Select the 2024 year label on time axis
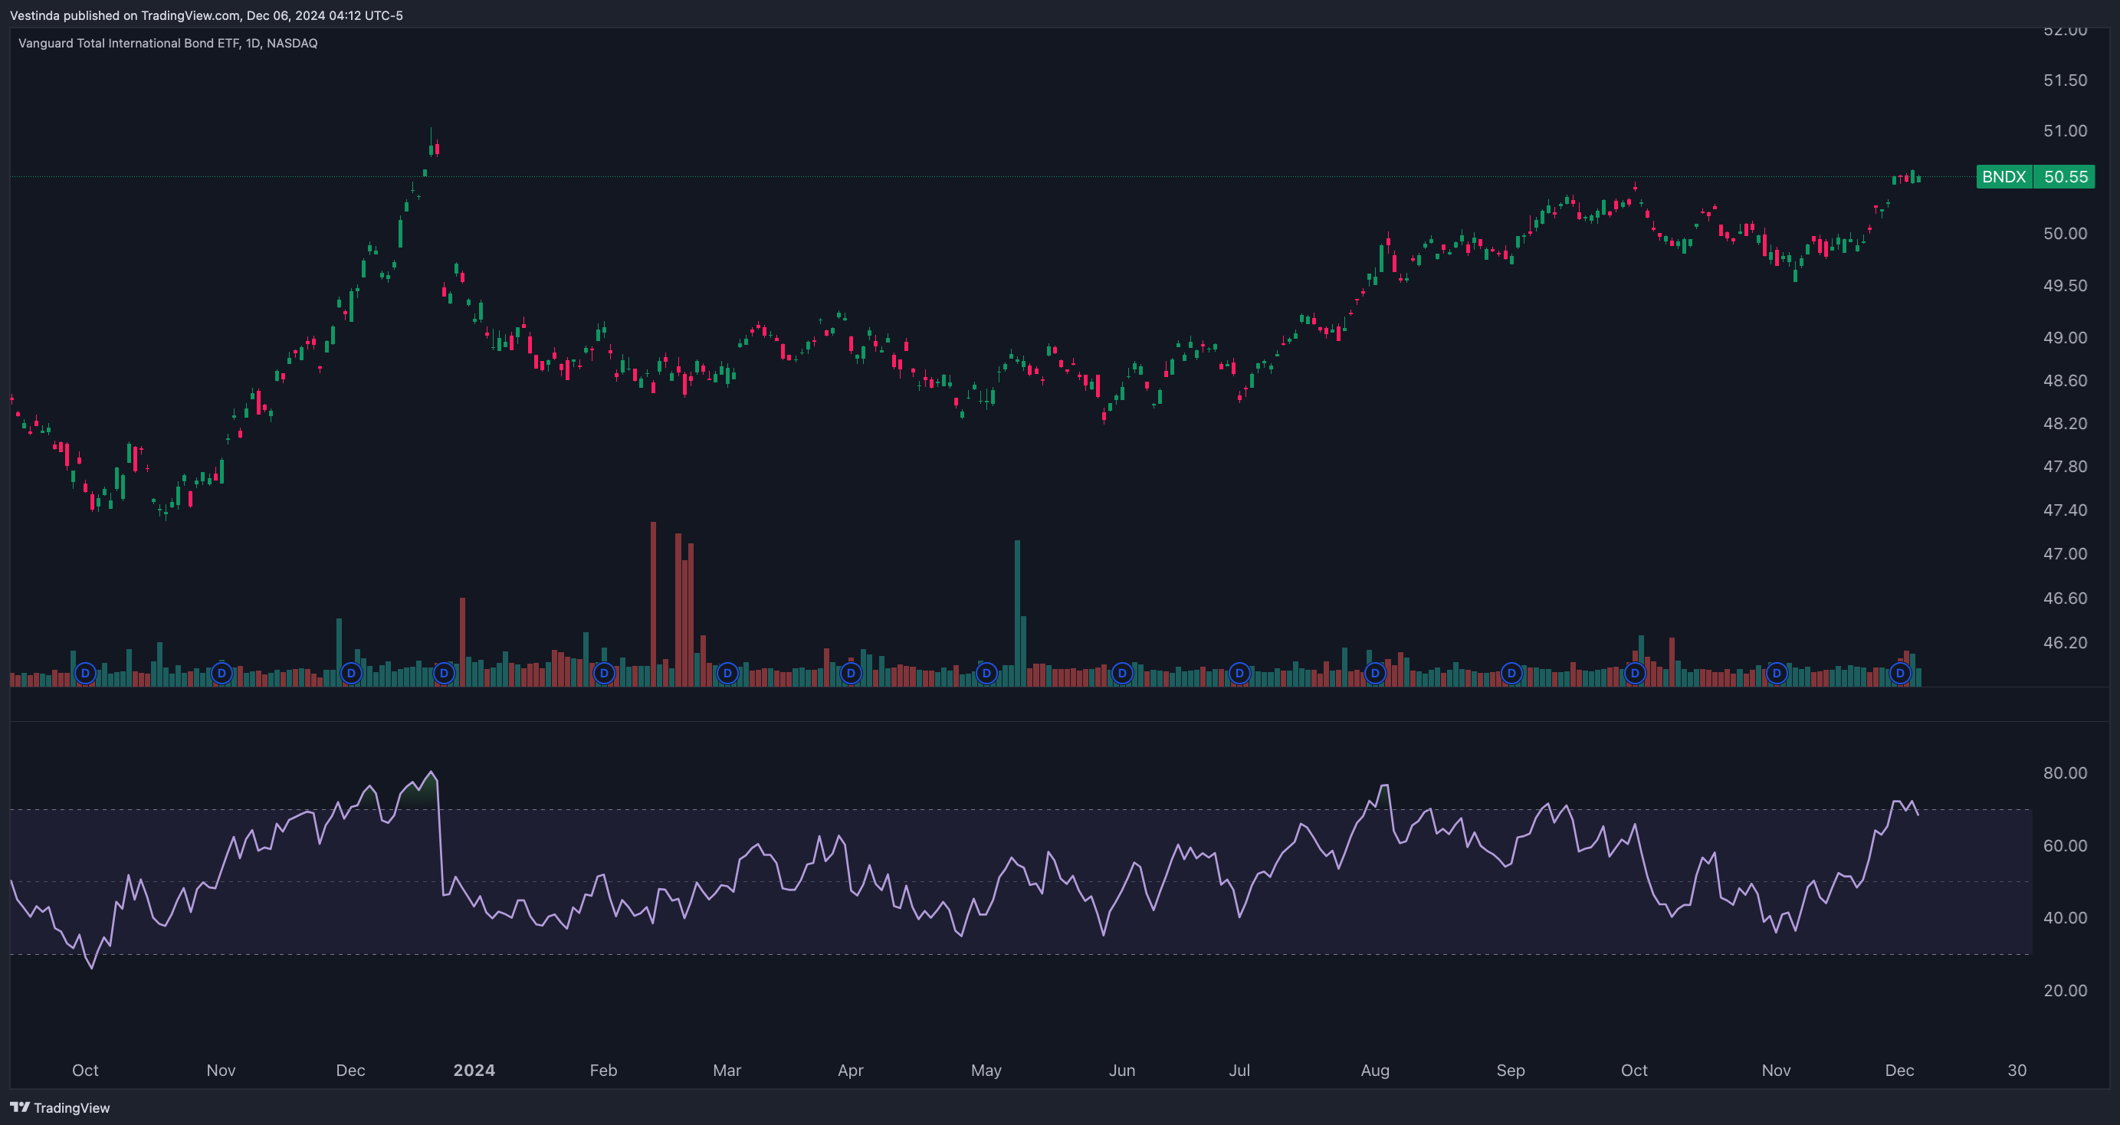The height and width of the screenshot is (1125, 2120). click(x=474, y=1070)
